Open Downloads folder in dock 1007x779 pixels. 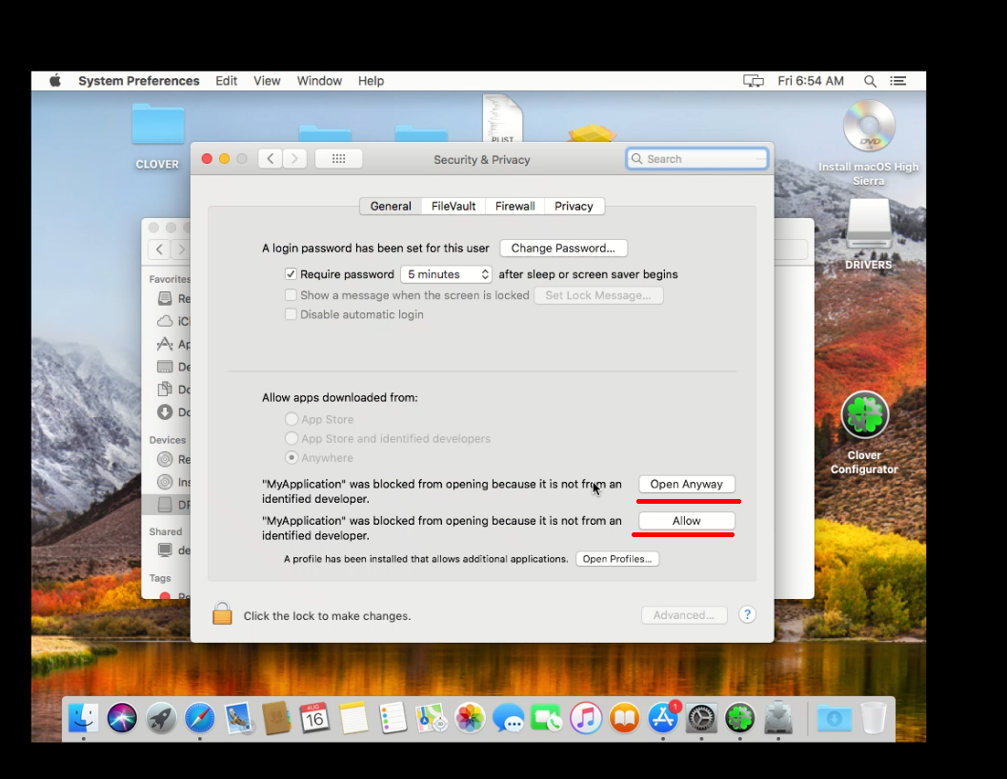[x=835, y=717]
